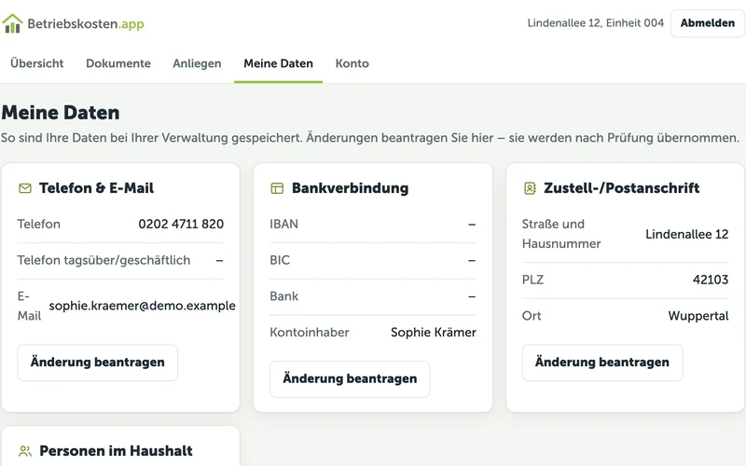
Task: Click the PLZ label
Action: coord(532,280)
